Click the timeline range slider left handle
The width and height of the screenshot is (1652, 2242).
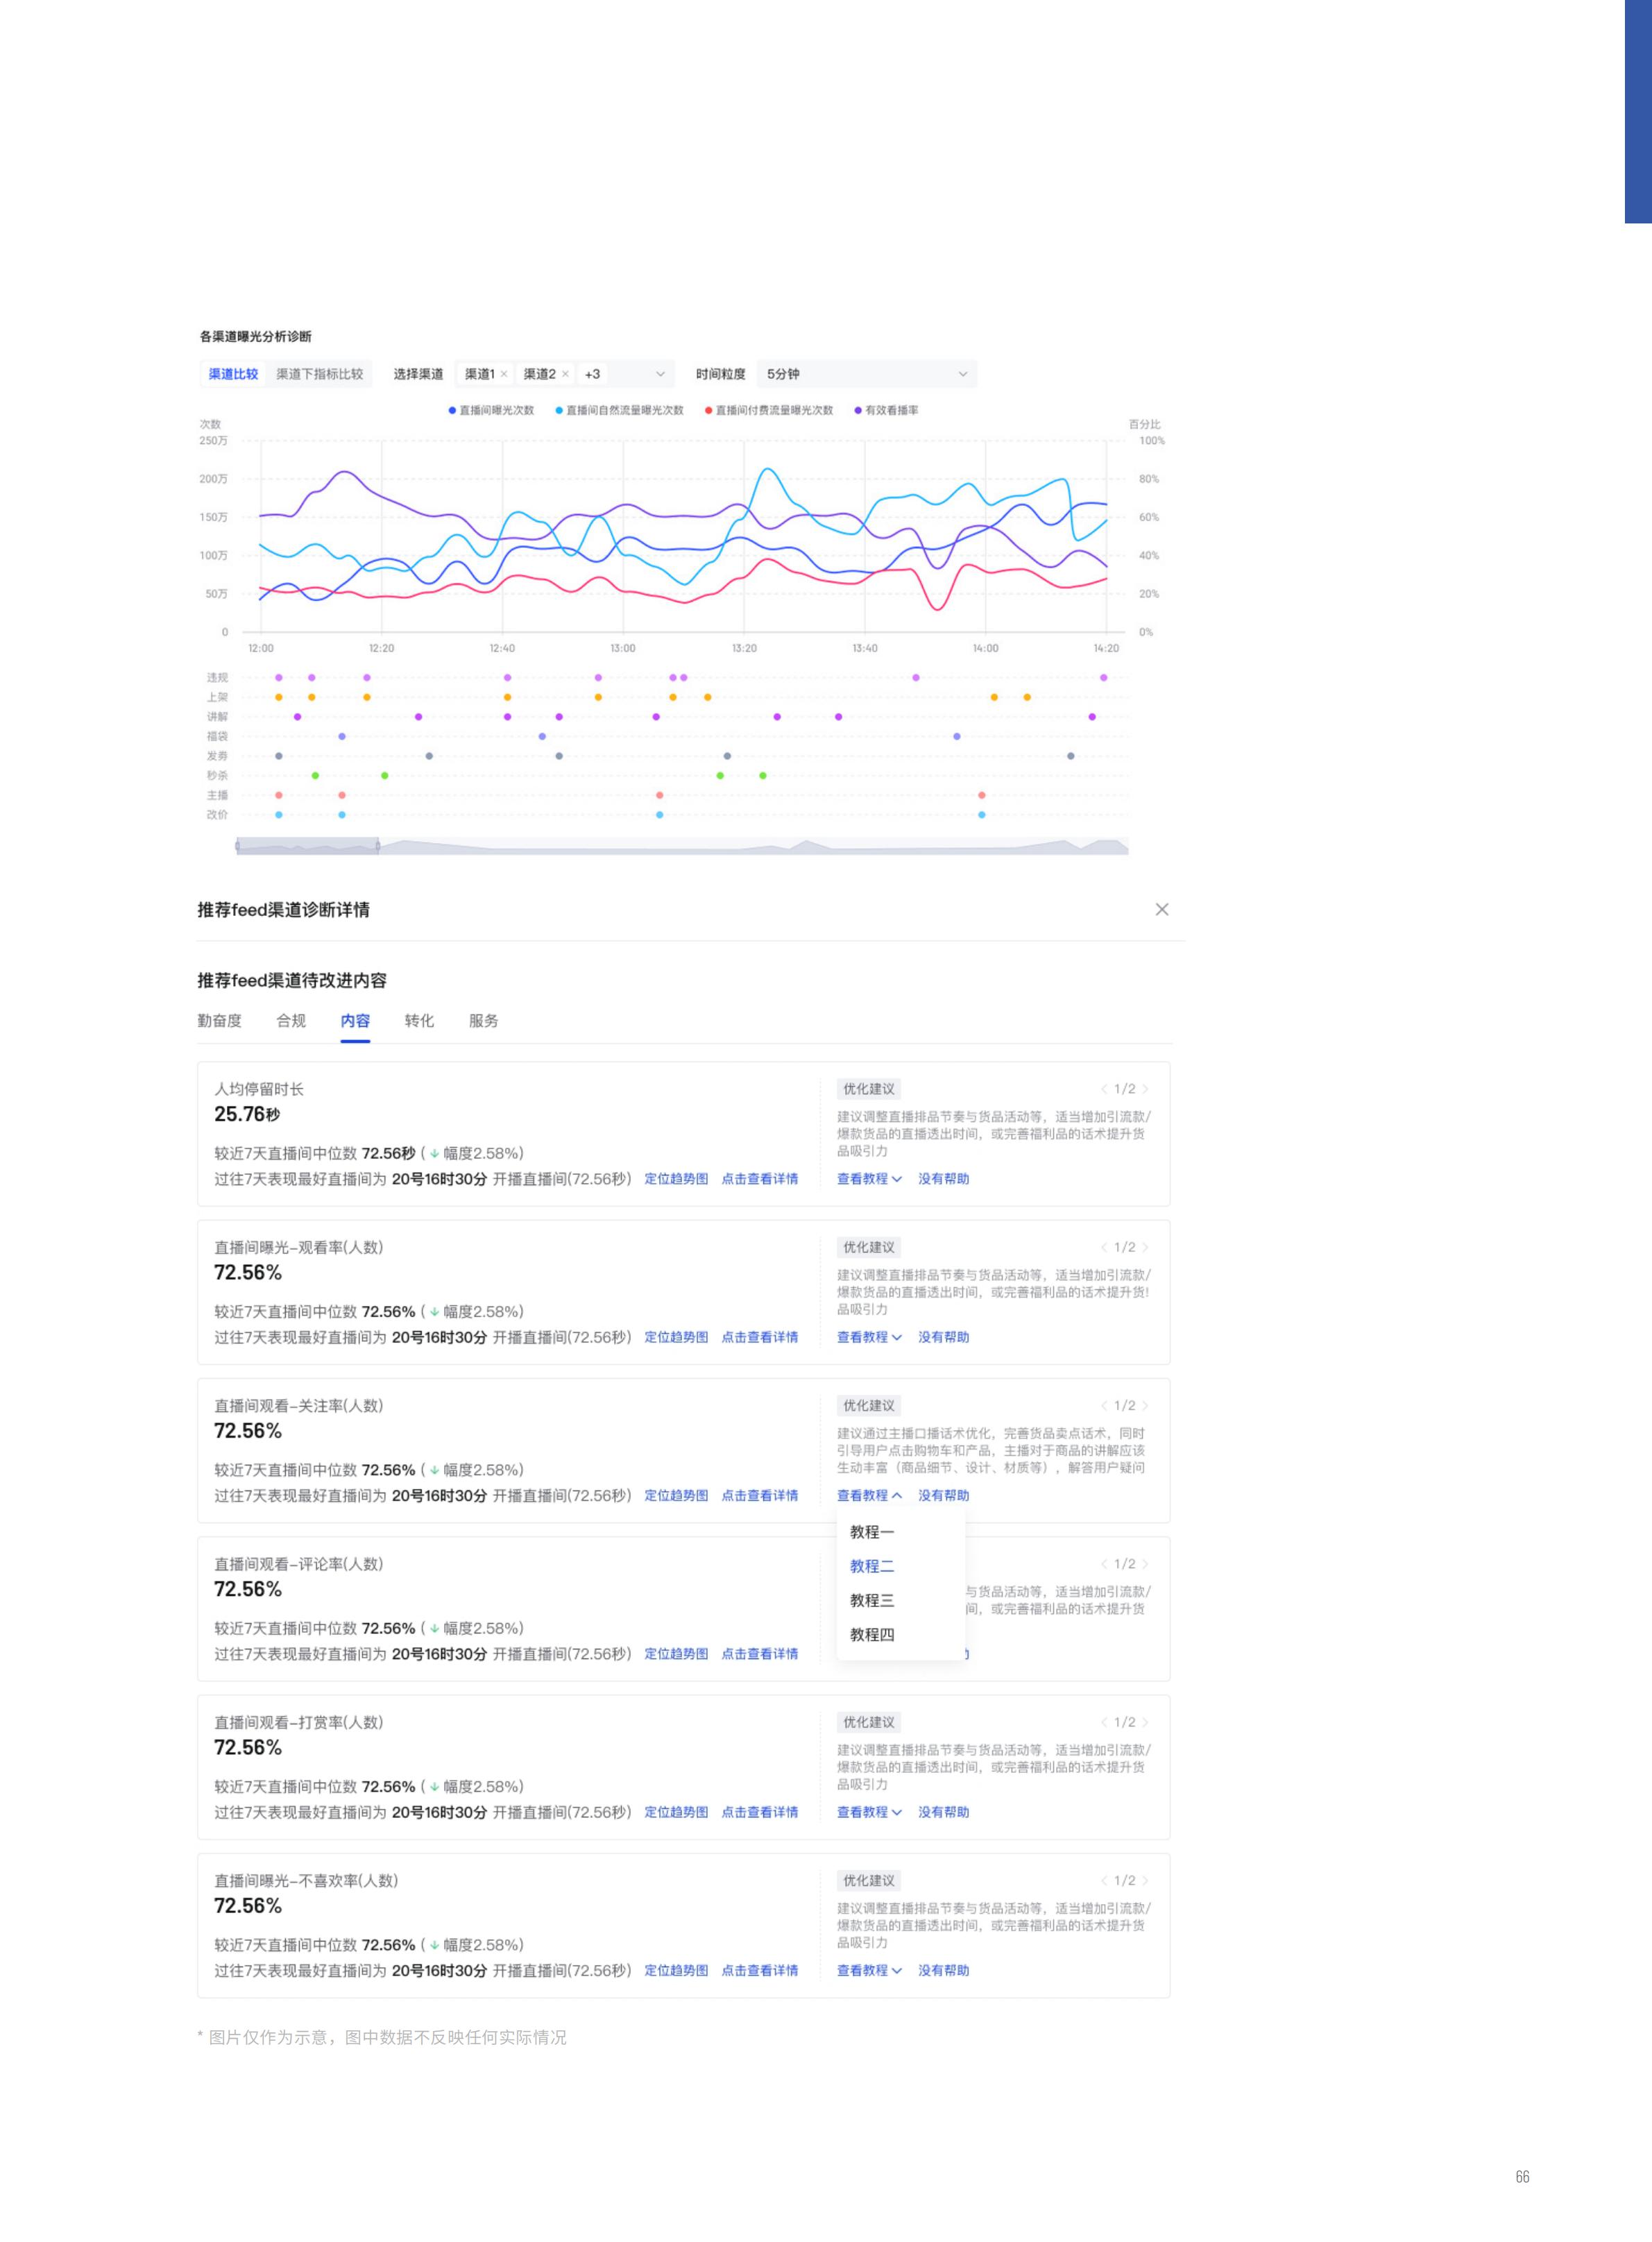coord(237,846)
